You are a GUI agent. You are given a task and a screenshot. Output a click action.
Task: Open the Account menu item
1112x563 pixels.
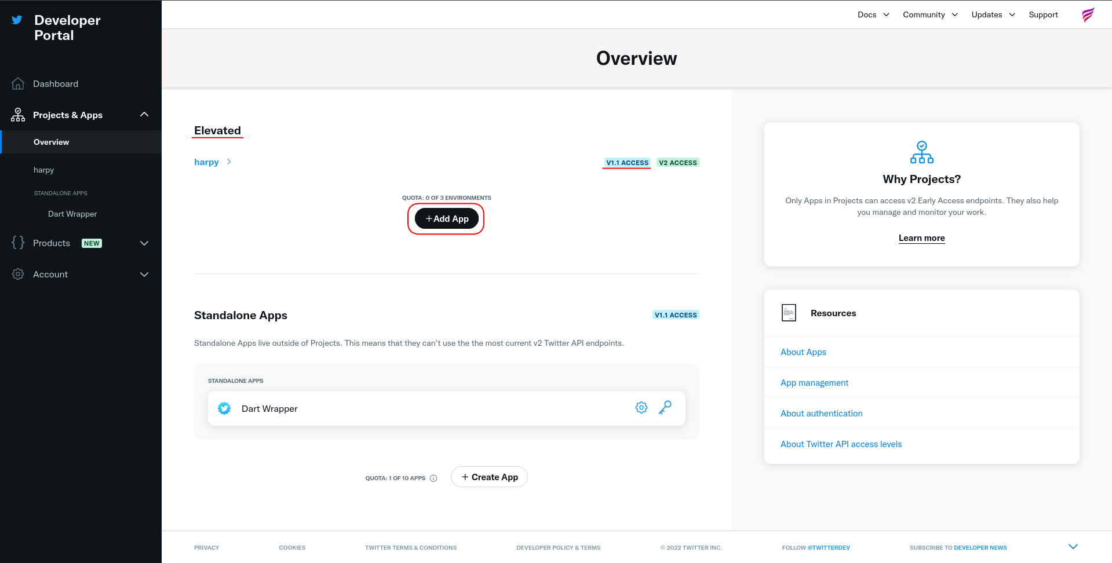(50, 275)
